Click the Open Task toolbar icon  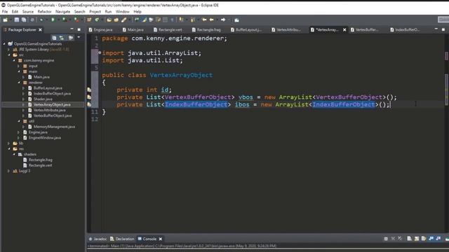pyautogui.click(x=116, y=20)
